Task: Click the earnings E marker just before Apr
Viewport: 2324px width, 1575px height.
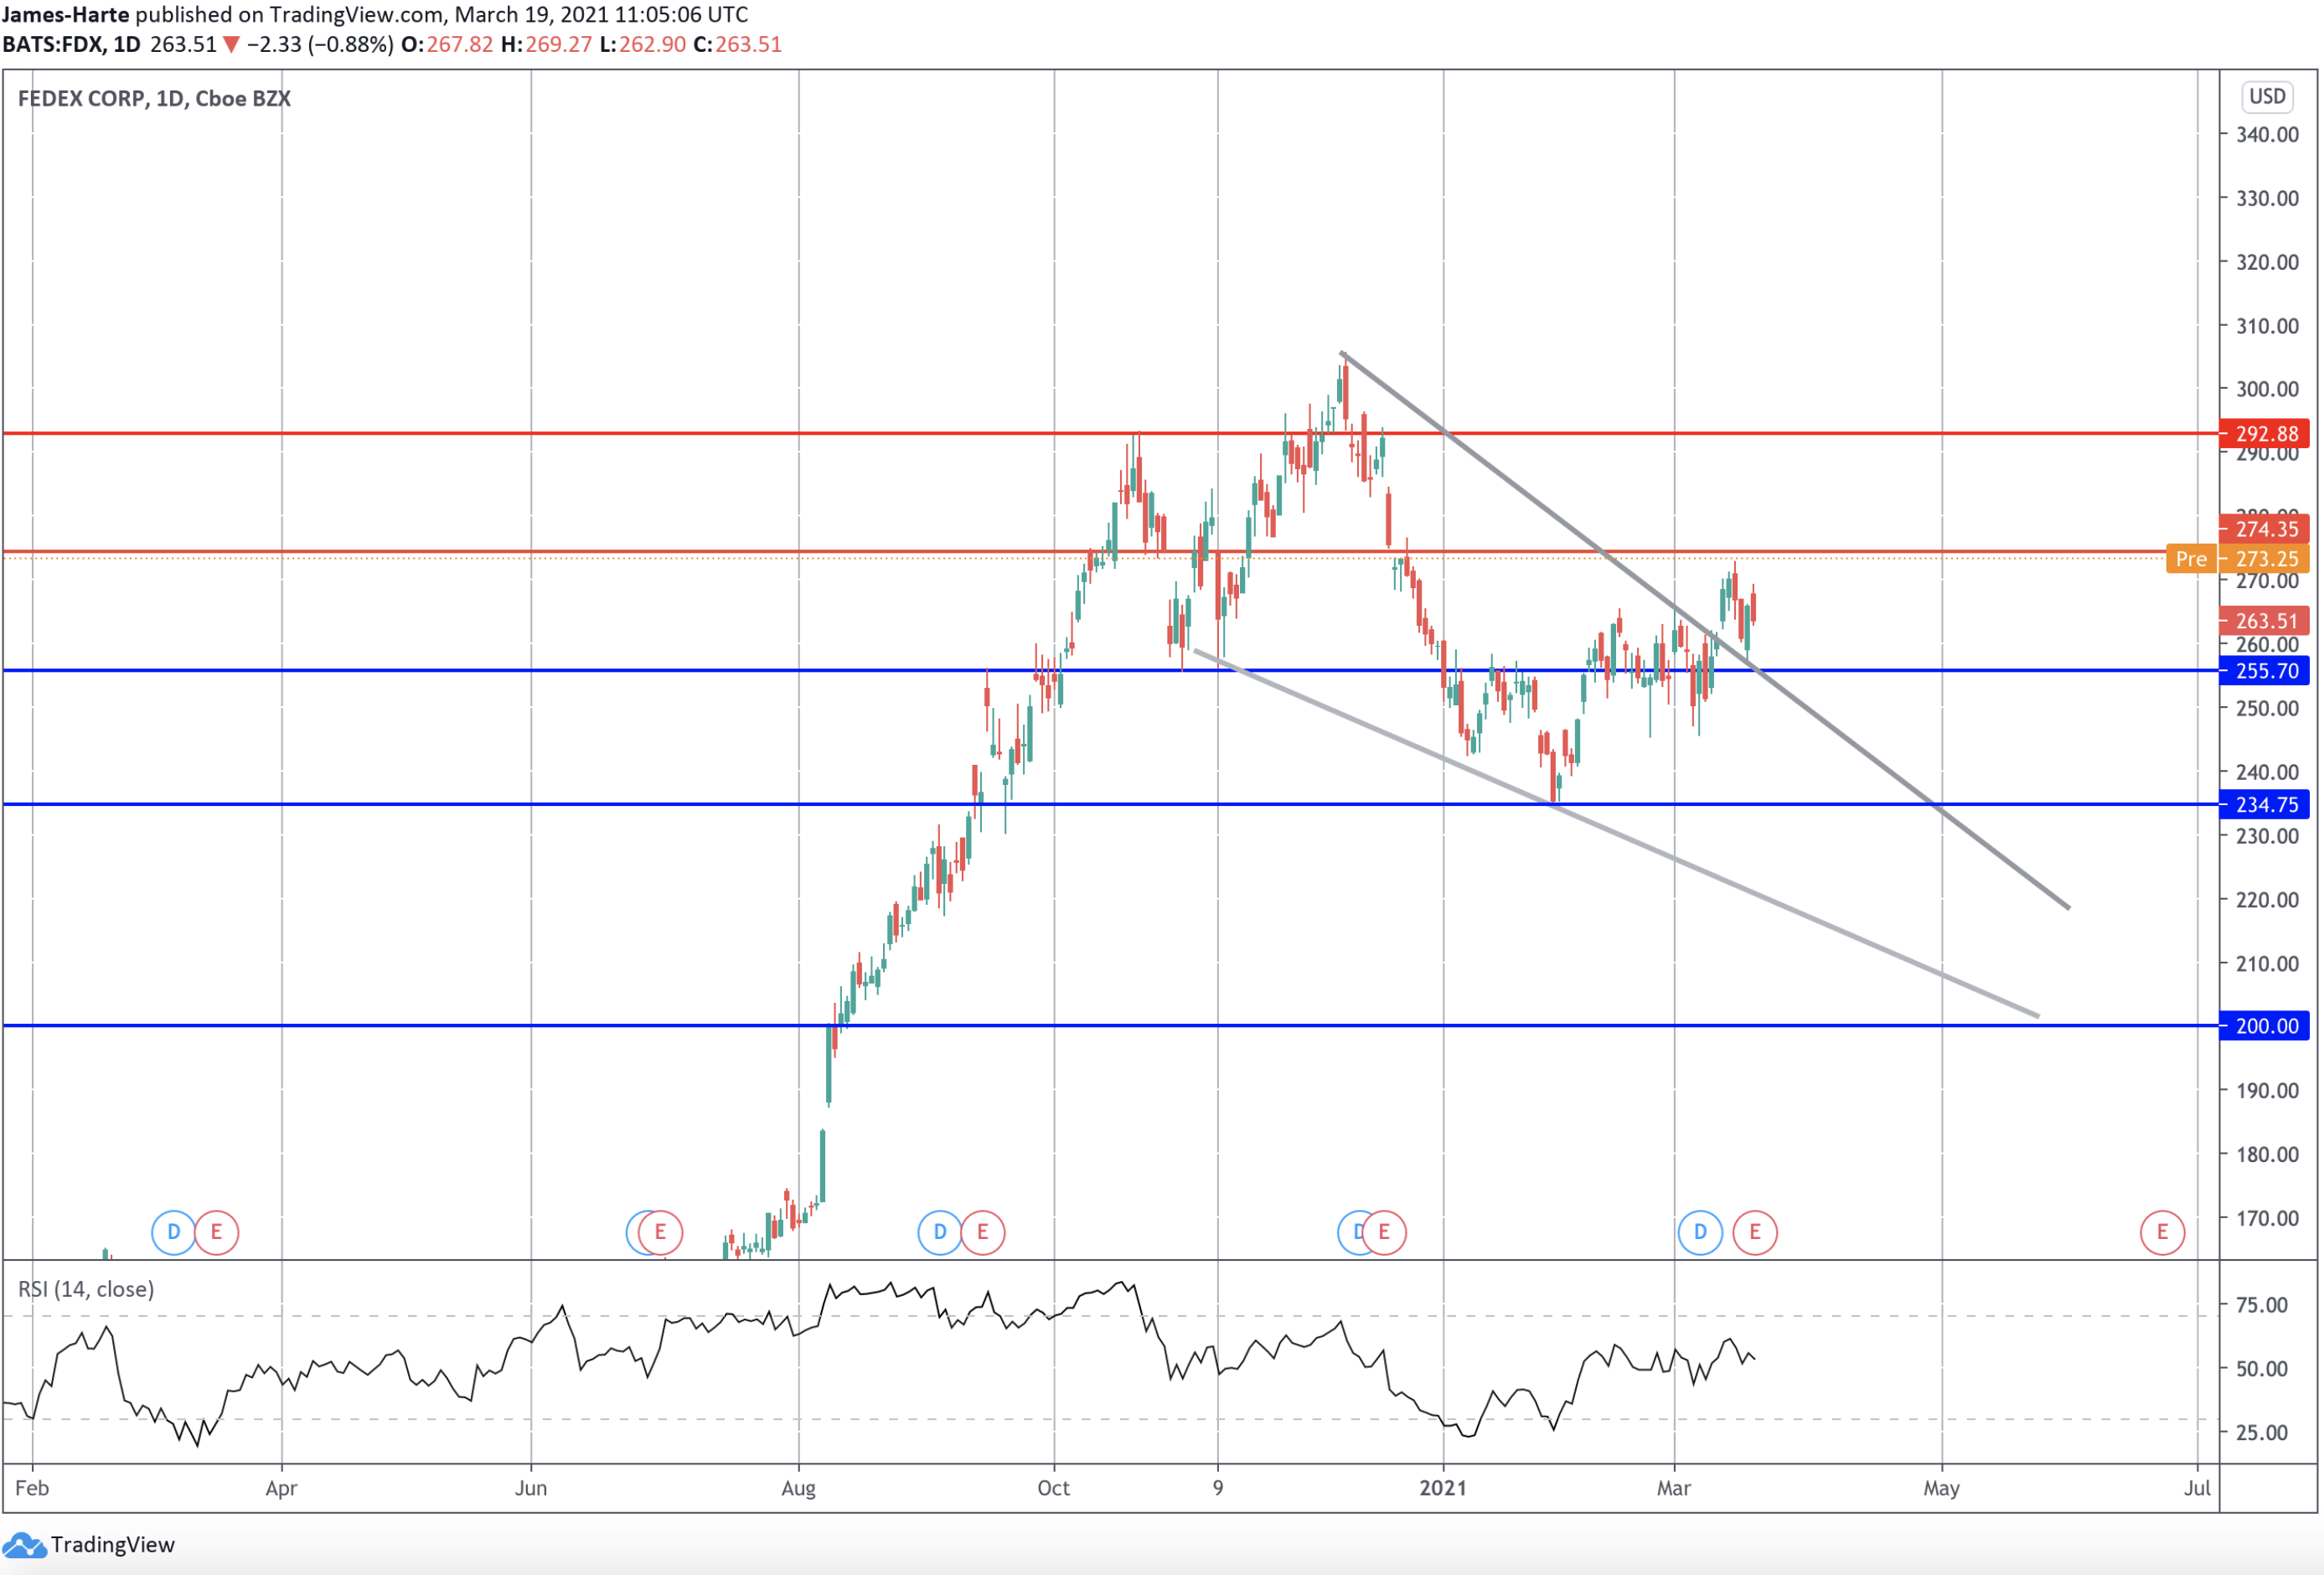Action: click(x=216, y=1232)
